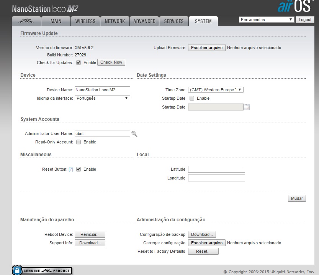319x275 pixels.
Task: Go to the ADVANCED tab
Action: pyautogui.click(x=144, y=21)
